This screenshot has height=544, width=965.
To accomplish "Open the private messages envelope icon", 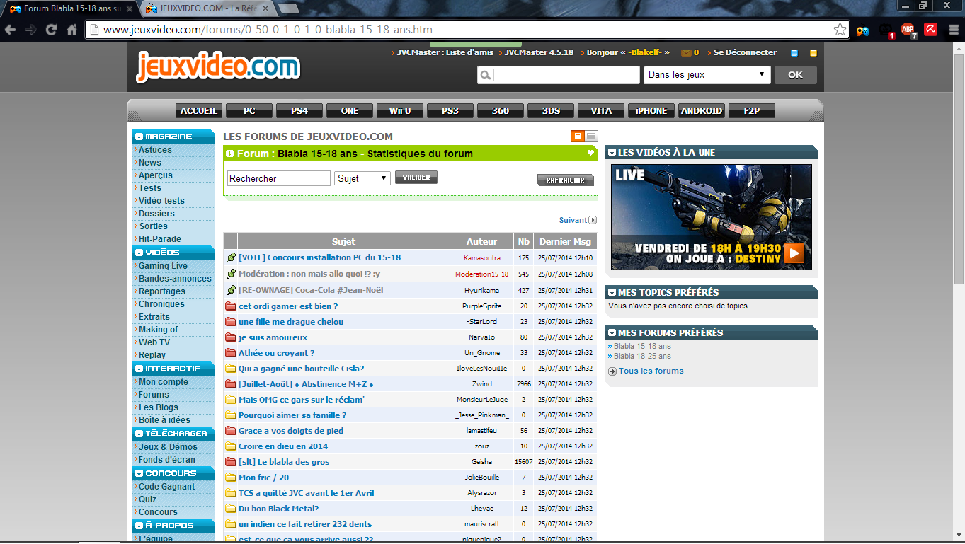I will point(686,52).
